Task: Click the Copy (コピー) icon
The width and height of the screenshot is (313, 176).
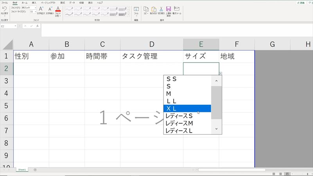Action: 146,9
